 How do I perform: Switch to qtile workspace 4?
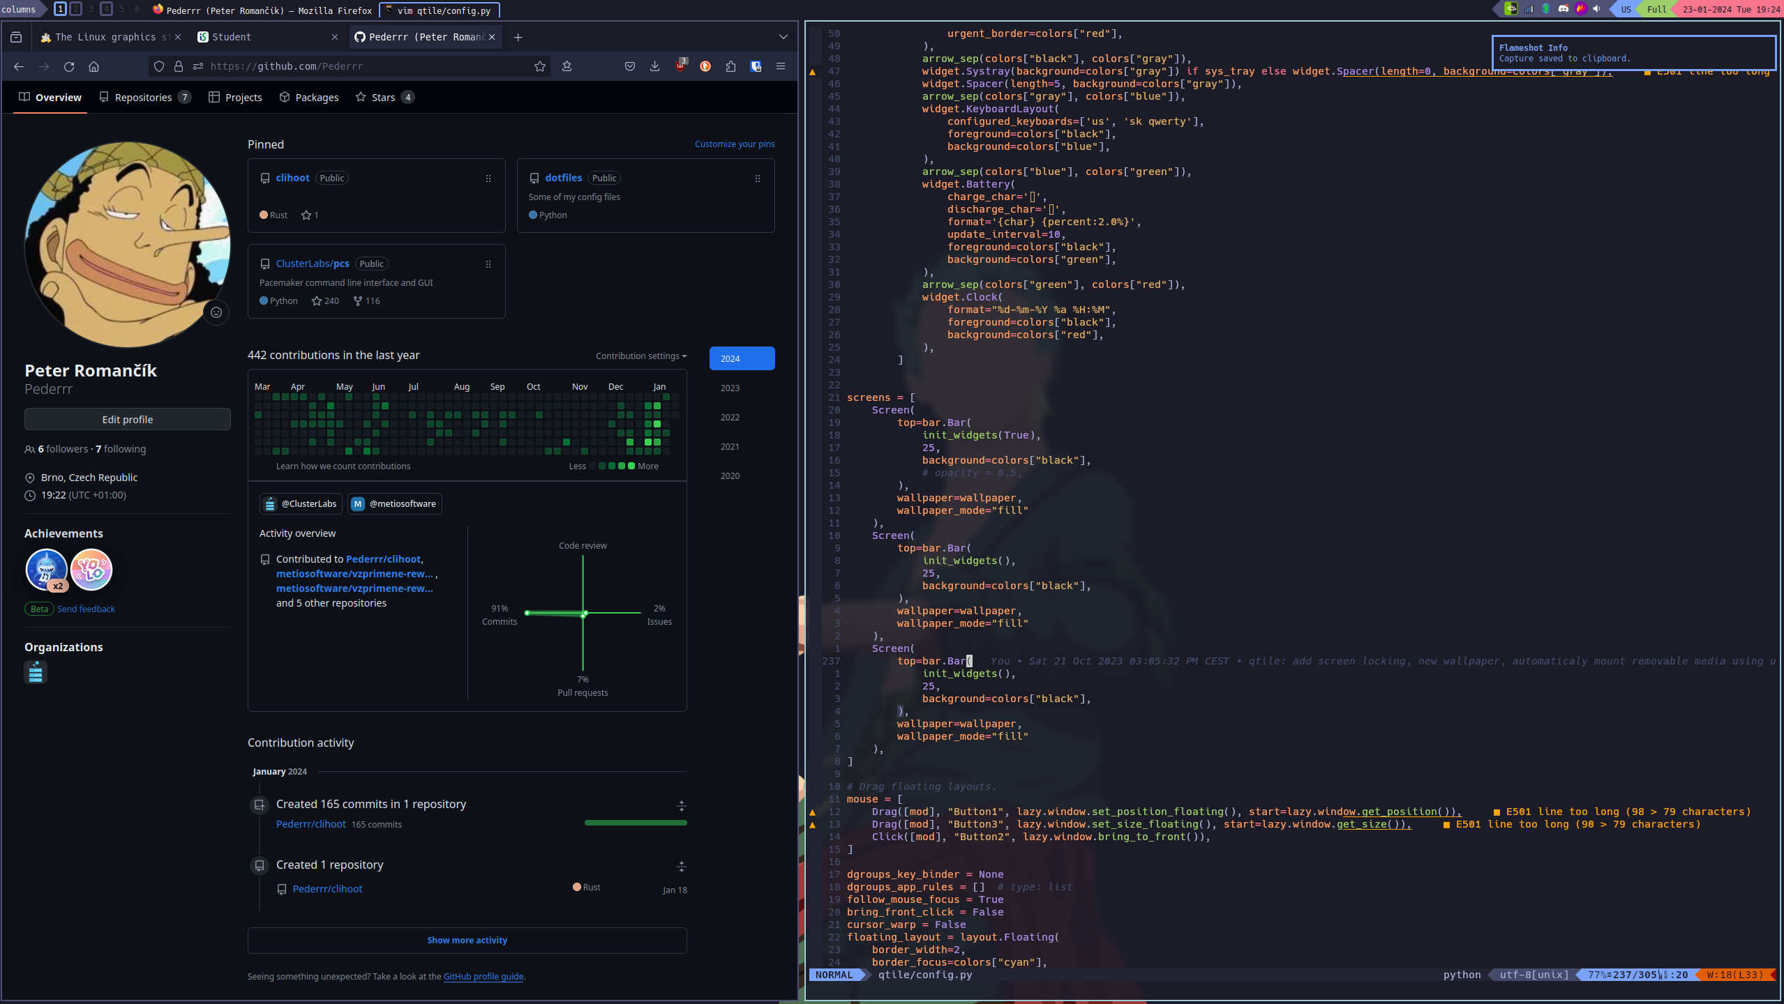tap(106, 9)
